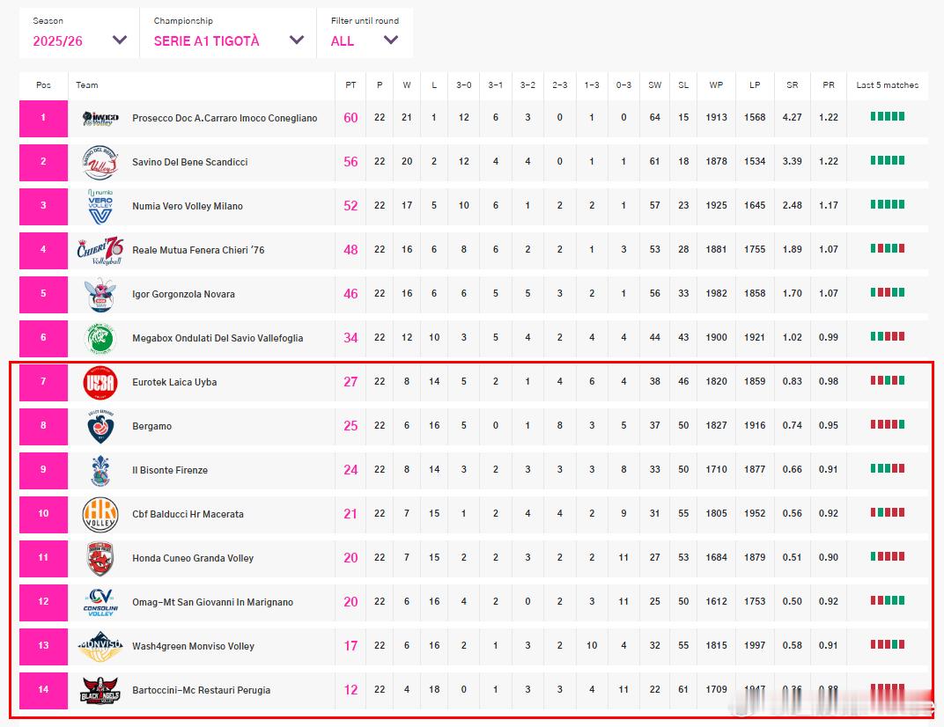Click the Megabox Vallefoglia tiger logo
944x727 pixels.
click(x=100, y=338)
